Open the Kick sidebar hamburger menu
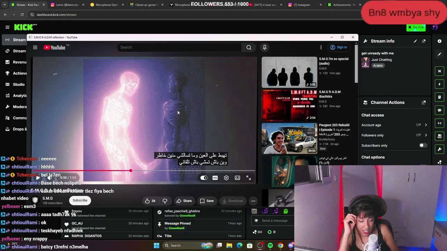Screen dimensions: 447x251 pyautogui.click(x=7, y=27)
